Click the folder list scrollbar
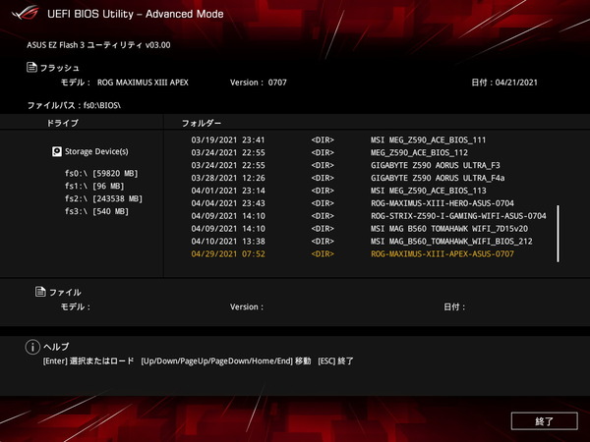The image size is (590, 442). coord(558,234)
